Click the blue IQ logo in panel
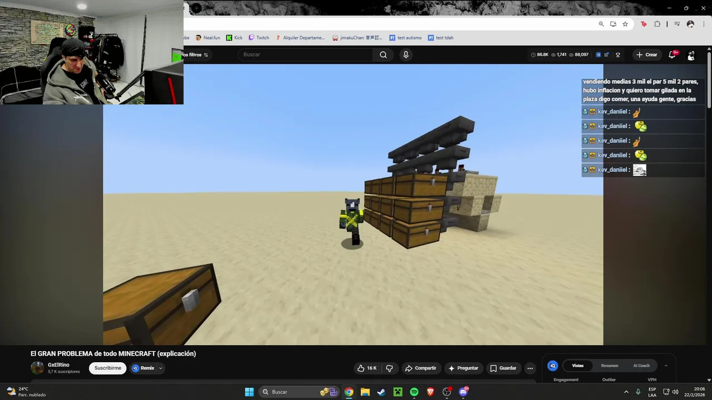The width and height of the screenshot is (712, 400). click(x=552, y=366)
